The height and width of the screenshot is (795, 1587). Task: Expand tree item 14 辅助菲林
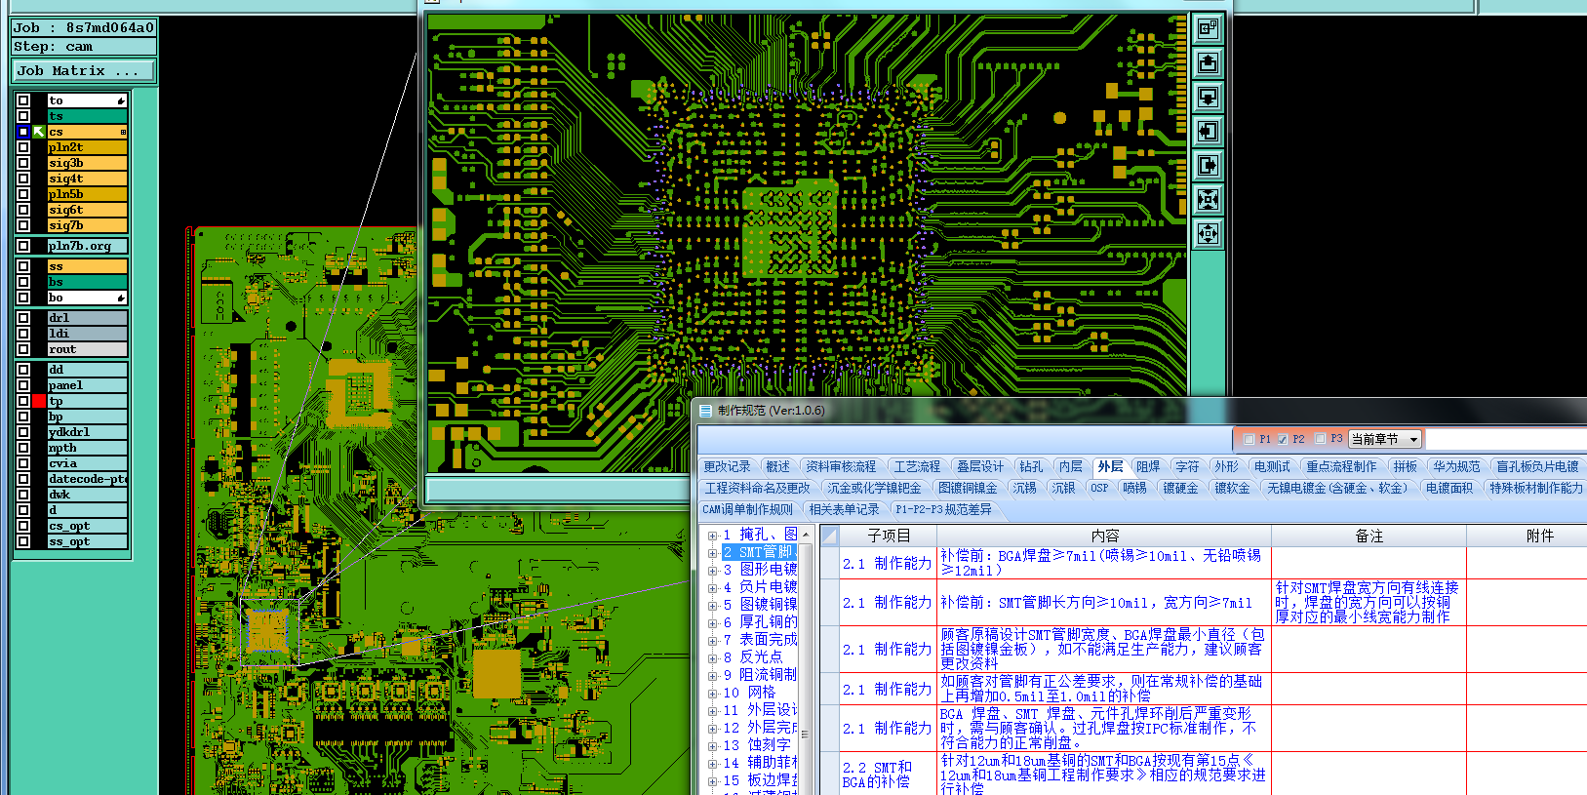(712, 764)
